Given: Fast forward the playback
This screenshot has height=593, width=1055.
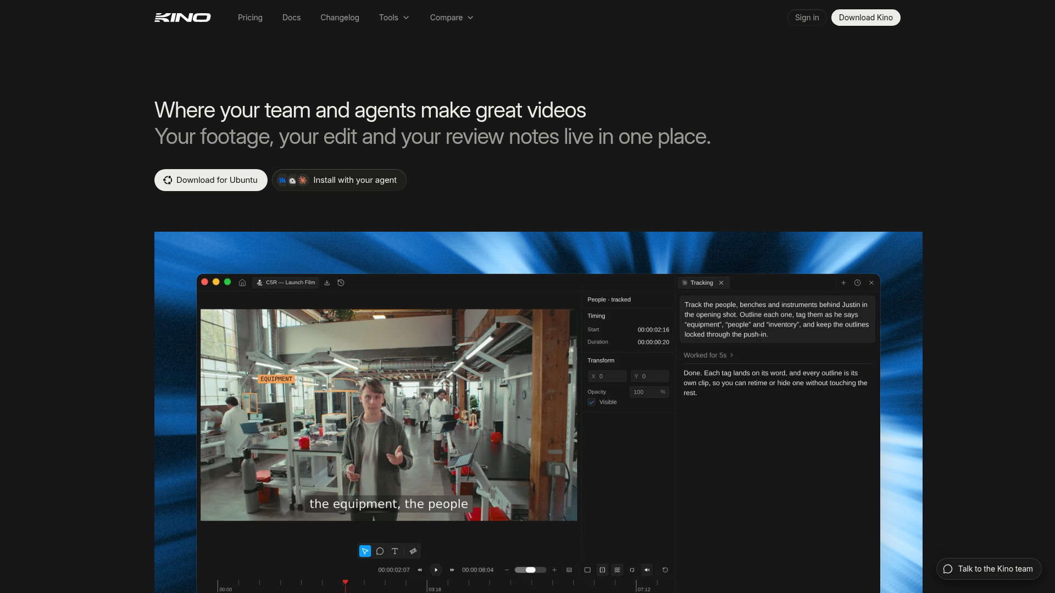Looking at the screenshot, I should [452, 570].
